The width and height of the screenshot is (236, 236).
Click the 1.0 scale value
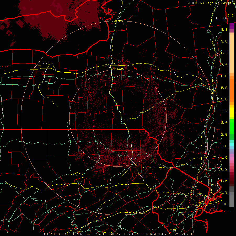224,158
